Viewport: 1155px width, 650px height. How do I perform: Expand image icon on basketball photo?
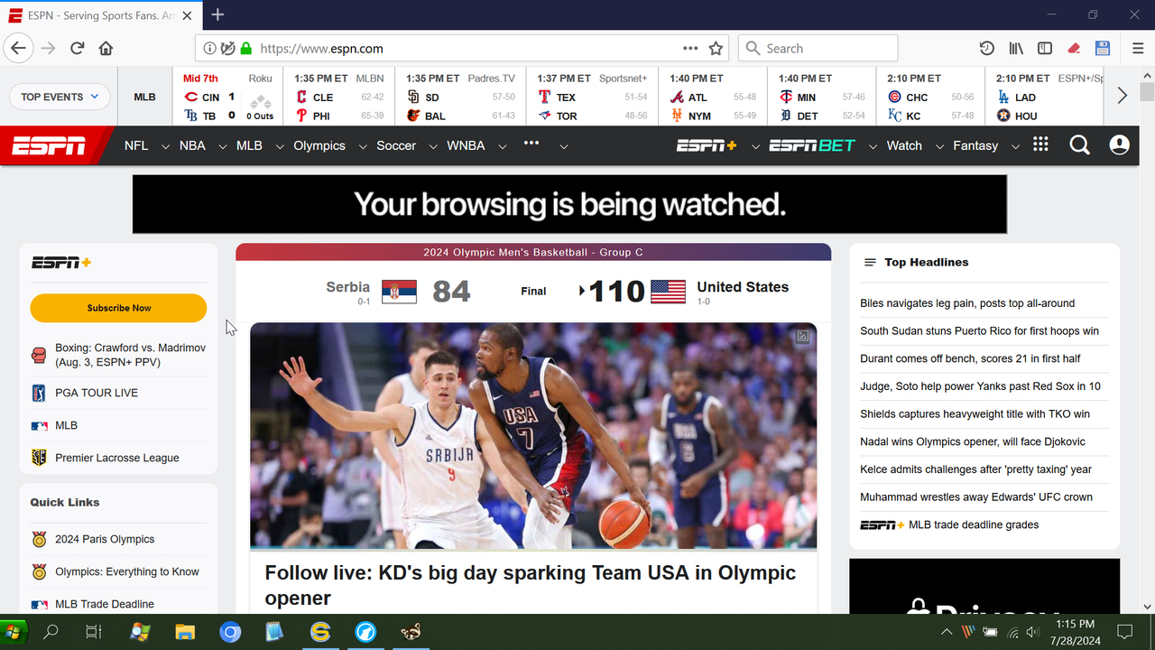[x=802, y=336]
